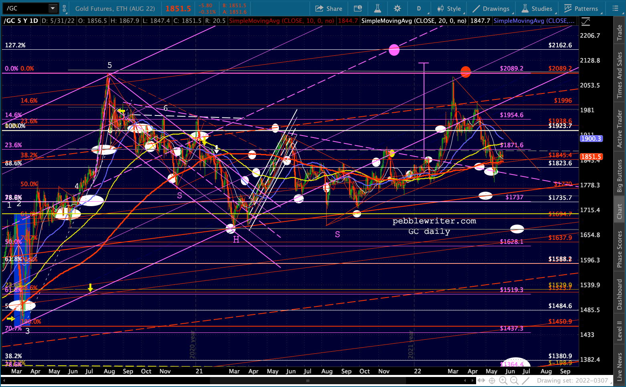Viewport: 626px width, 387px height.
Task: Click the 1900.3 blue price bubble on axis
Action: [591, 138]
